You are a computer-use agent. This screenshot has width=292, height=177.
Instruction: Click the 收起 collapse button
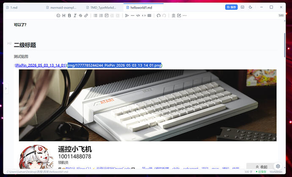pos(262,167)
